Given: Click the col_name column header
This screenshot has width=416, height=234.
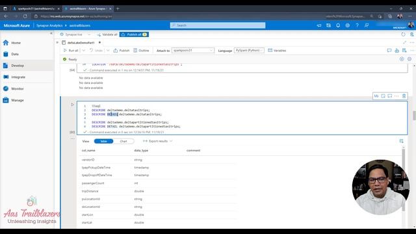Looking at the screenshot, I should pyautogui.click(x=88, y=150).
